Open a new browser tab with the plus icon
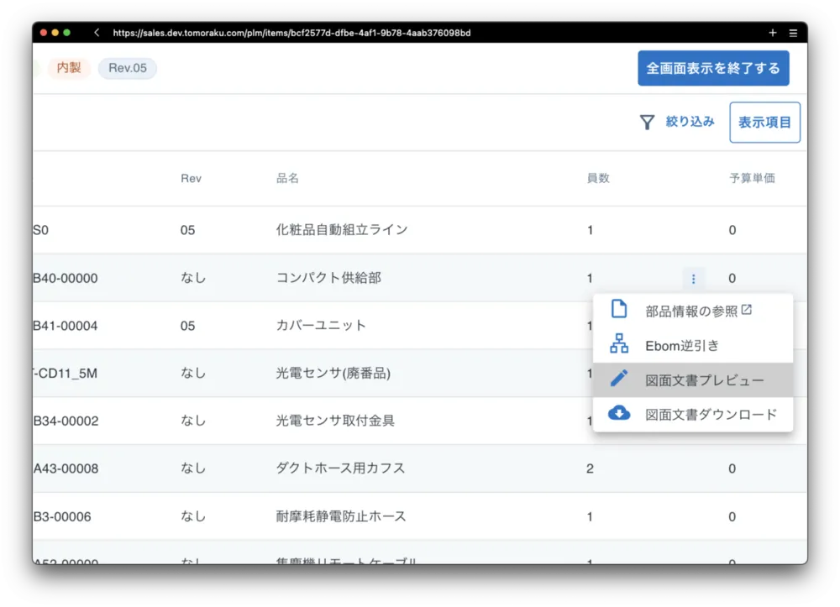The height and width of the screenshot is (607, 840). point(773,33)
